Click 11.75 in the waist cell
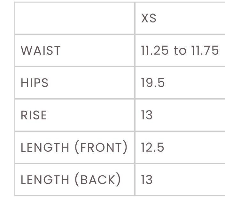Image resolution: width=225 pixels, height=209 pixels. [x=205, y=51]
